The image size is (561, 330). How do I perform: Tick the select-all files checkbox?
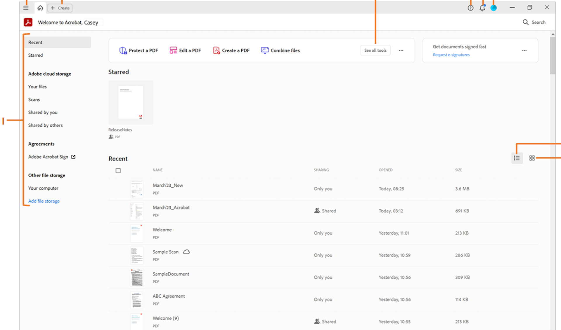click(118, 171)
